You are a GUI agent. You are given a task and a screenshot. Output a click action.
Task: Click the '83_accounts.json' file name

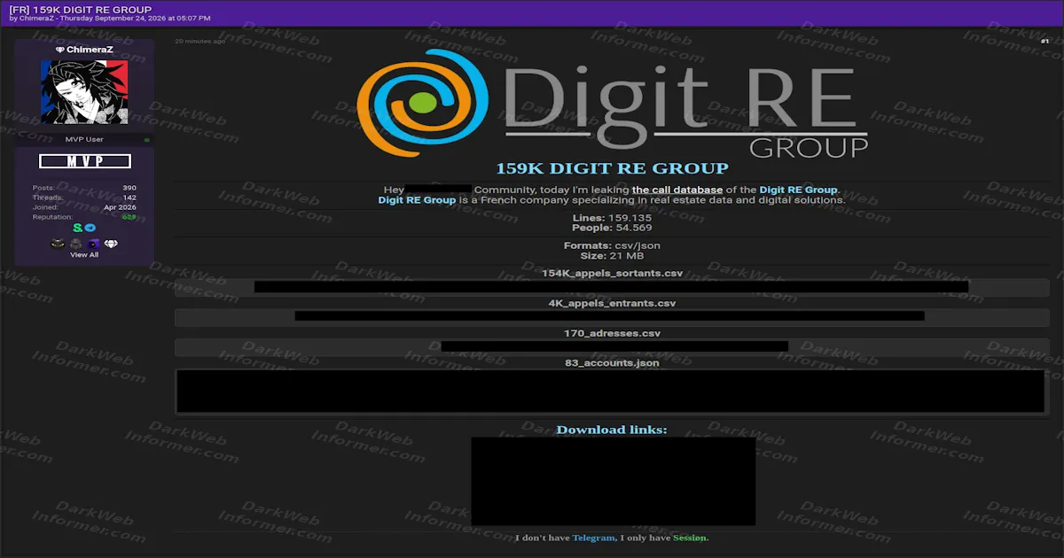coord(612,363)
